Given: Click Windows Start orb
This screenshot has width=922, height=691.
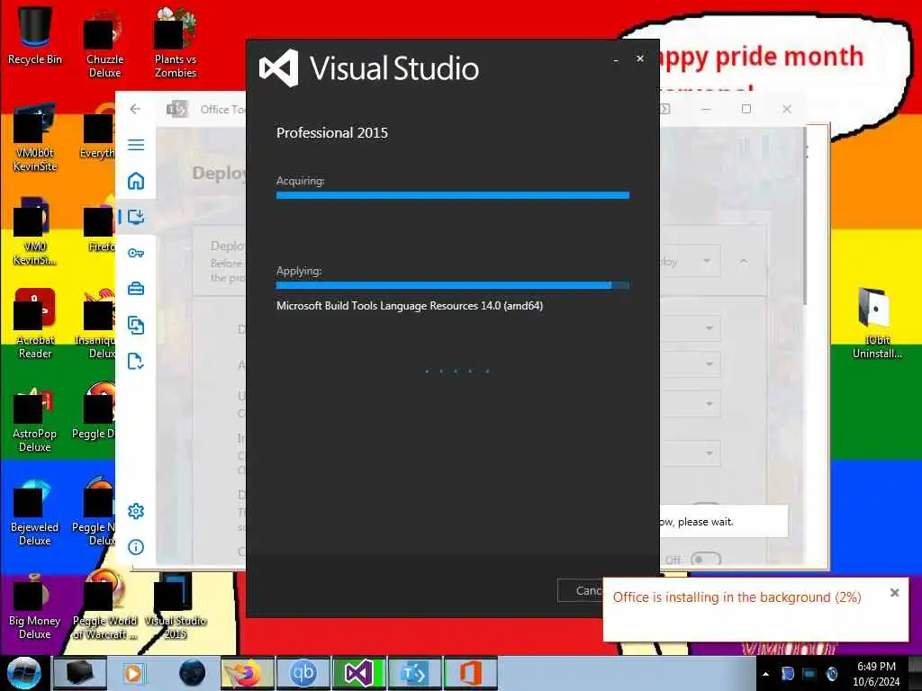Looking at the screenshot, I should (23, 673).
